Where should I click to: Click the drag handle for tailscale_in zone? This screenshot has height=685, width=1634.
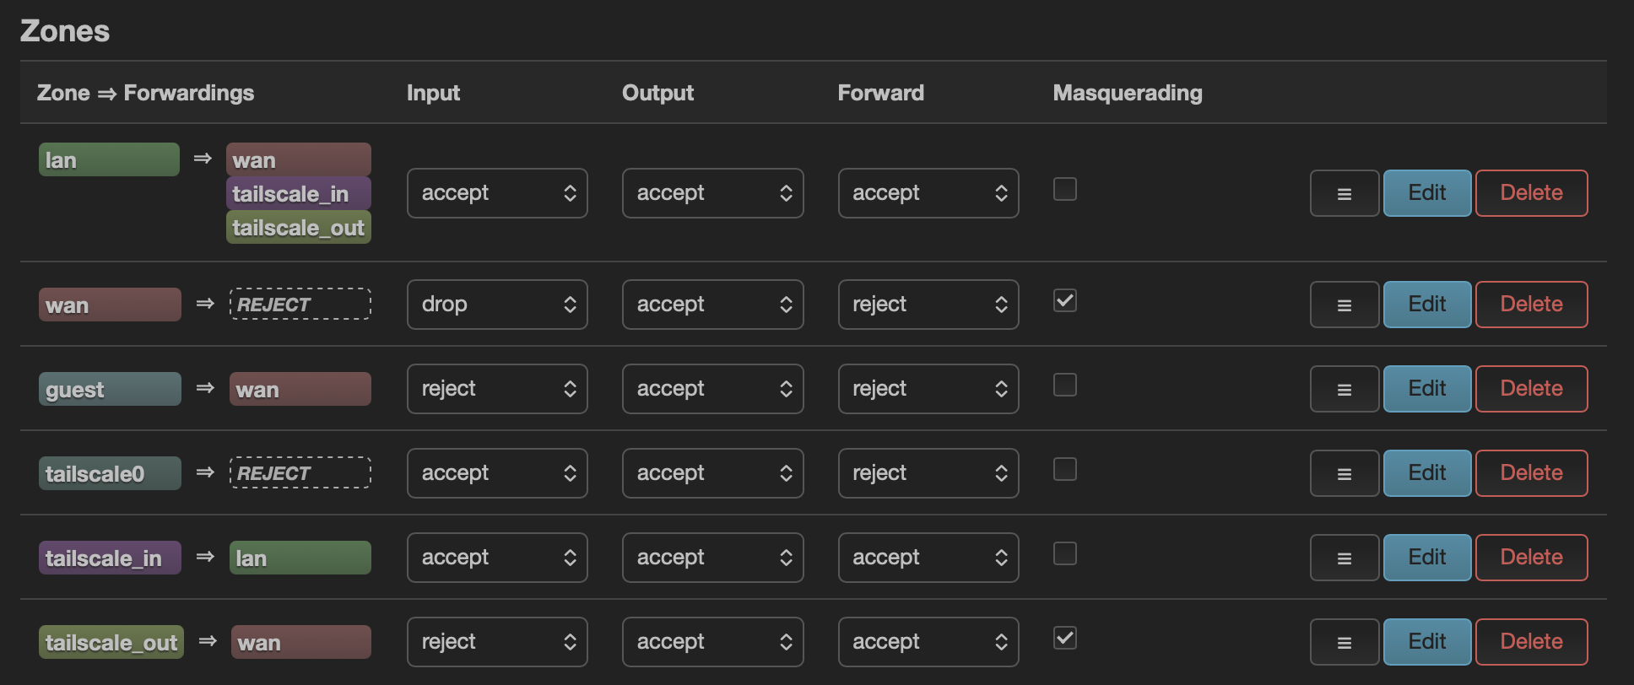point(1344,558)
